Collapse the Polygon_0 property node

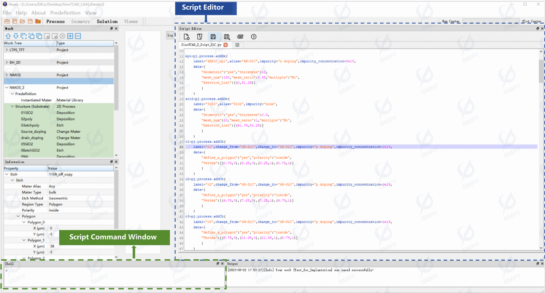point(24,222)
